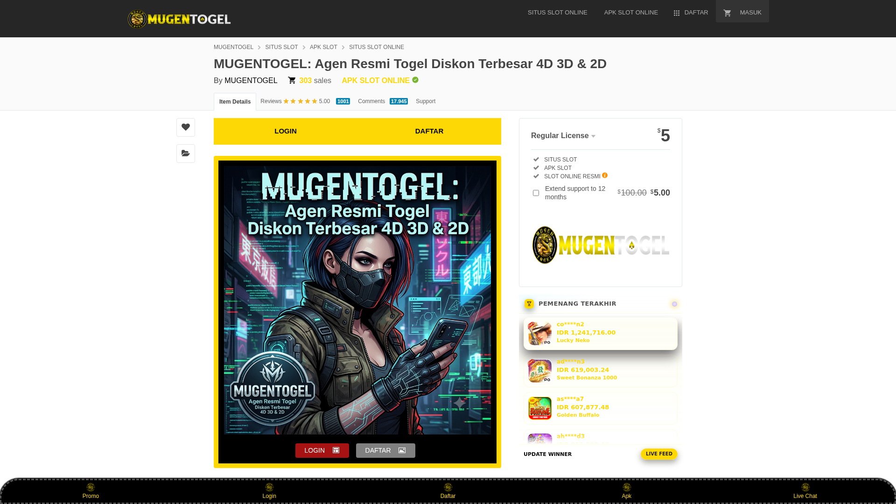
Task: Click the MUGENTOGEL logo in the header
Action: pos(179,19)
